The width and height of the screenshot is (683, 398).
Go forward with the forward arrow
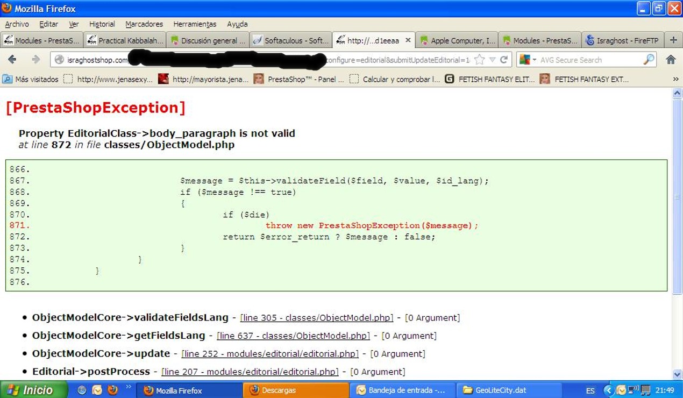[35, 60]
